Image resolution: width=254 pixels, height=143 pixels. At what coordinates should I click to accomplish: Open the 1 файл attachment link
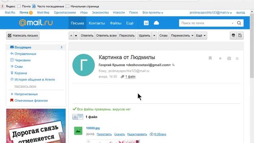[130, 77]
